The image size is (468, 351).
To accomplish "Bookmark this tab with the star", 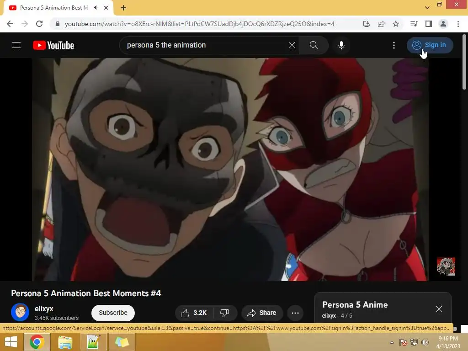I will 396,24.
